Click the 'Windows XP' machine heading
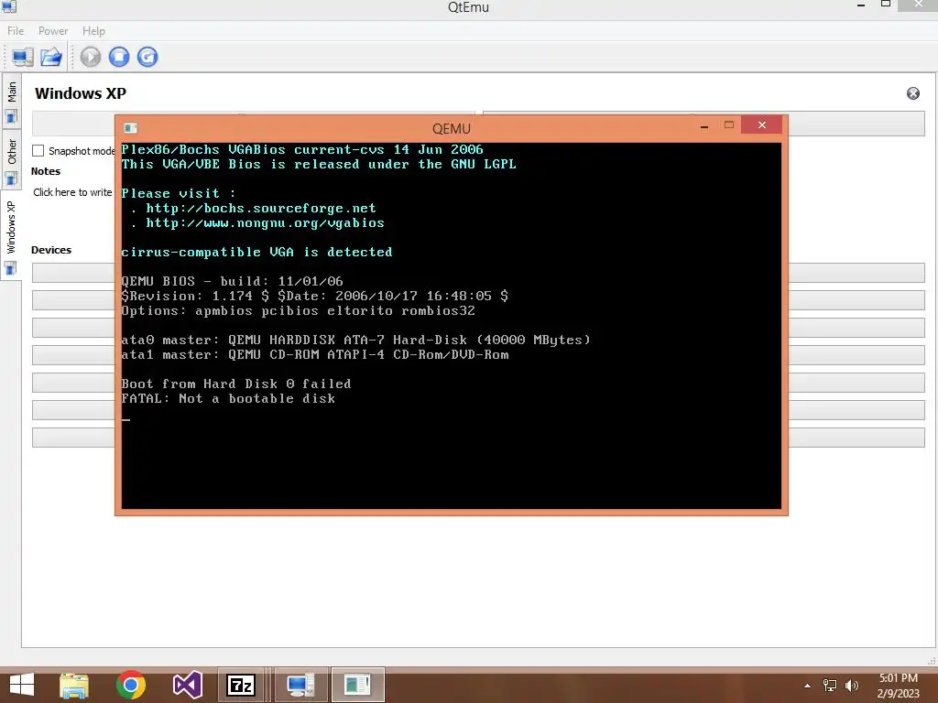This screenshot has width=938, height=703. click(81, 94)
